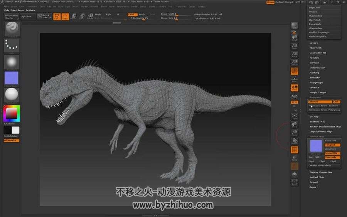This screenshot has width=347, height=217.
Task: Open the current brush thumbnail
Action: tap(12, 29)
